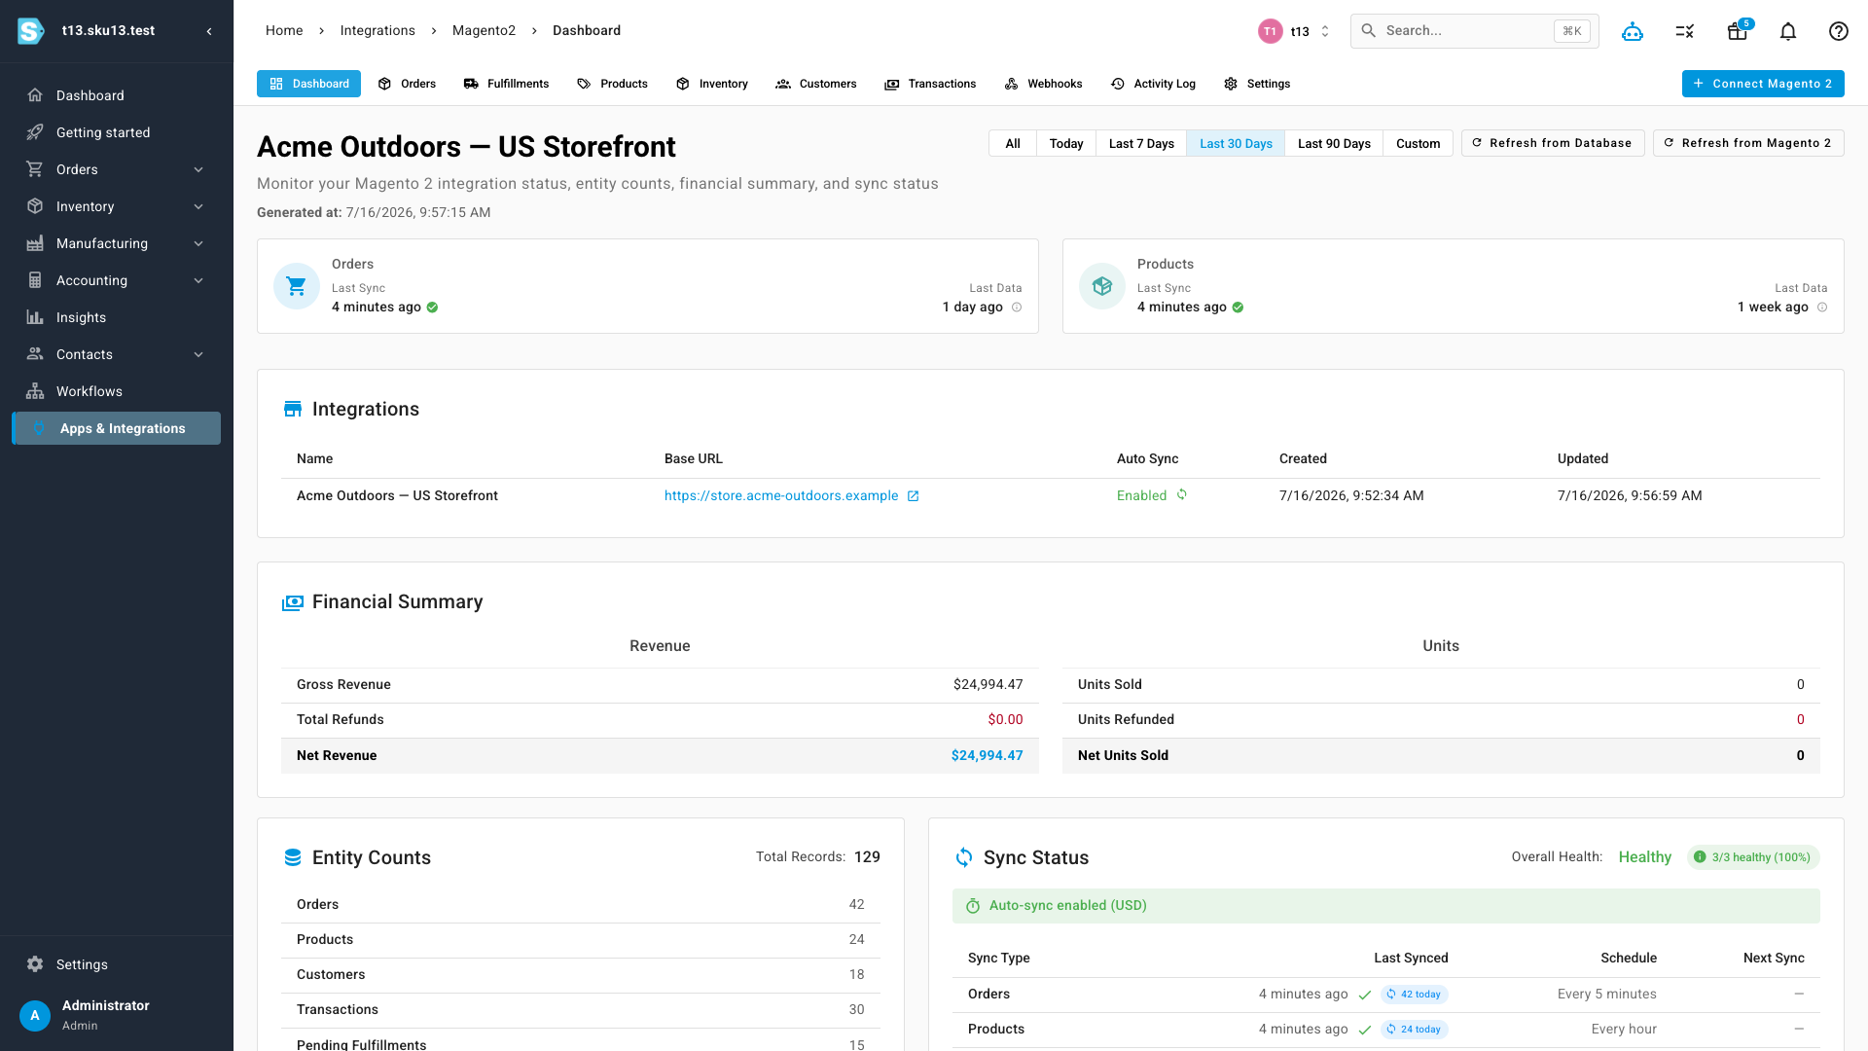
Task: Click Refresh from Magento 2 button
Action: pyautogui.click(x=1748, y=143)
